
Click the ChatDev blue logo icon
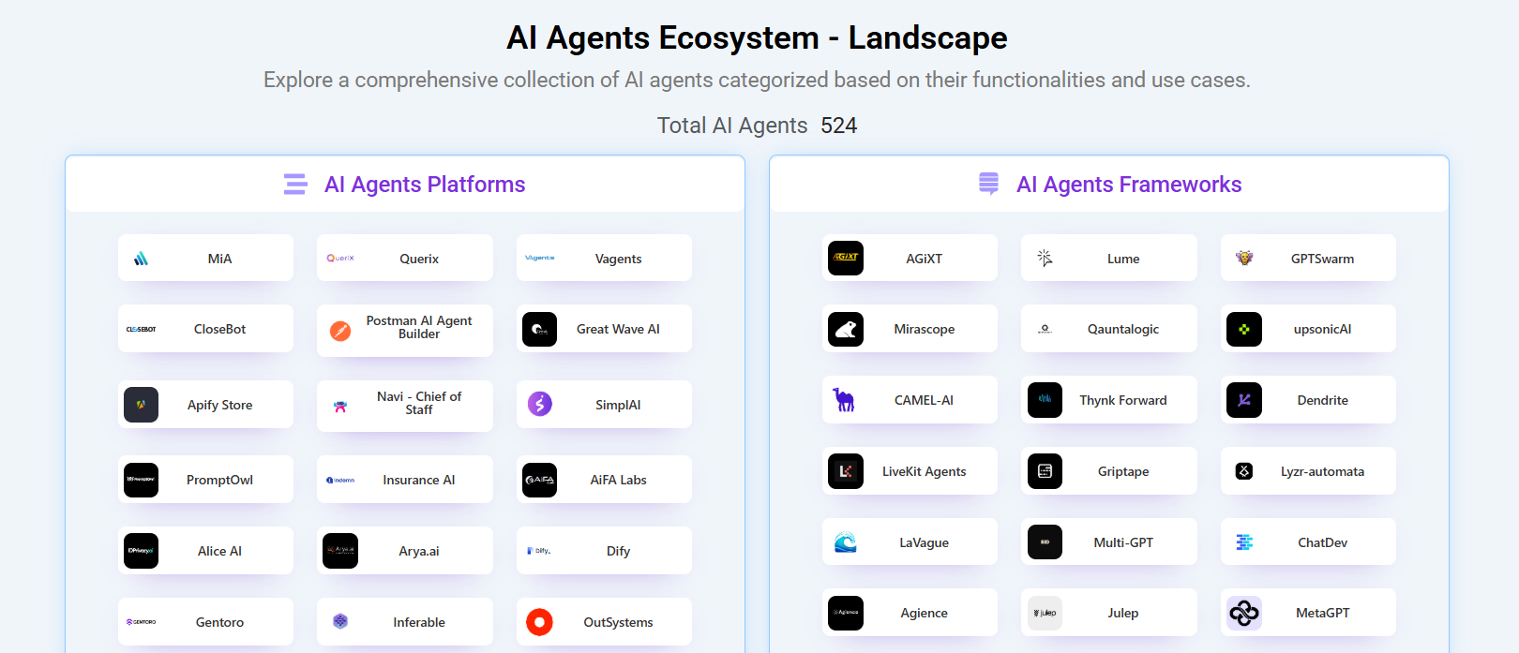coord(1244,542)
